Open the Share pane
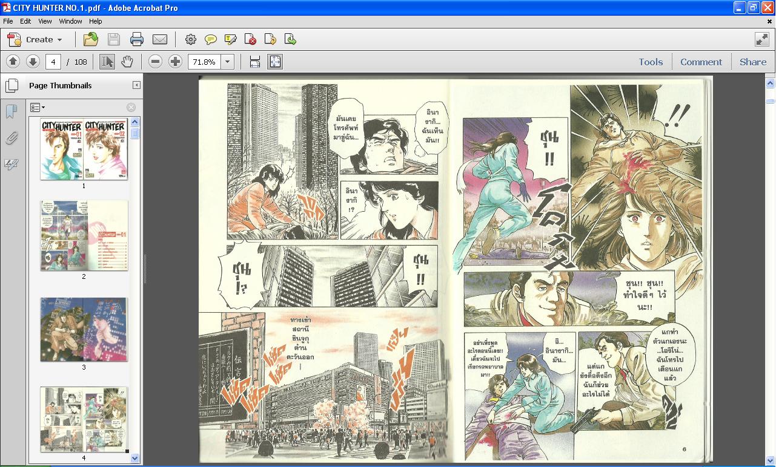The height and width of the screenshot is (467, 776). 753,62
